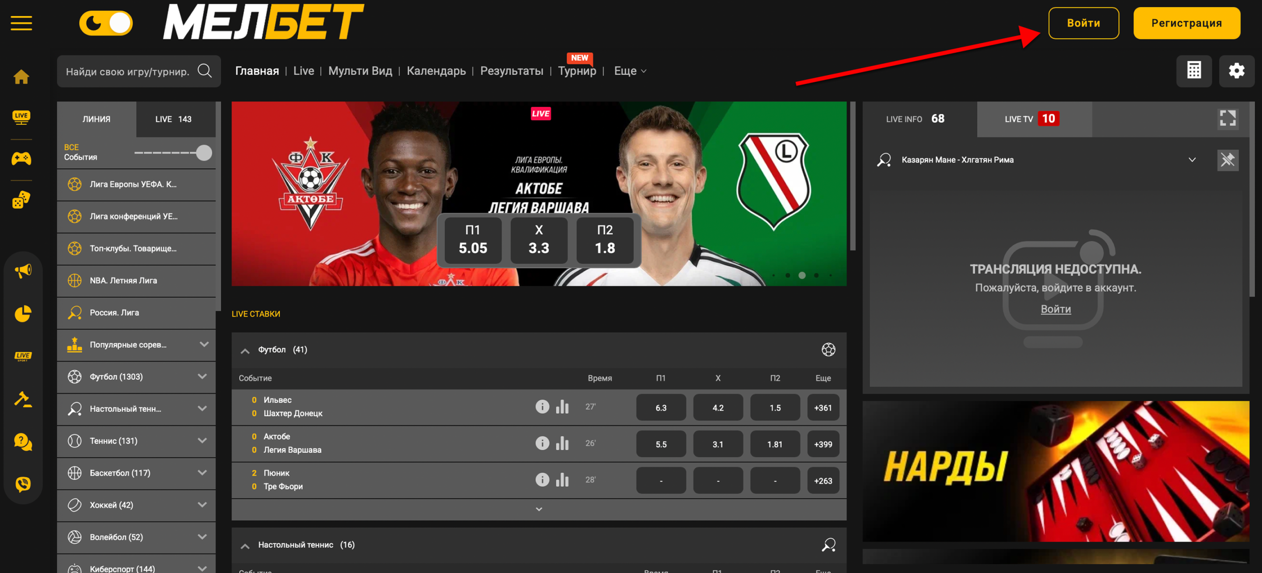Switch to LIVE INFO tab
Image resolution: width=1262 pixels, height=573 pixels.
tap(919, 119)
